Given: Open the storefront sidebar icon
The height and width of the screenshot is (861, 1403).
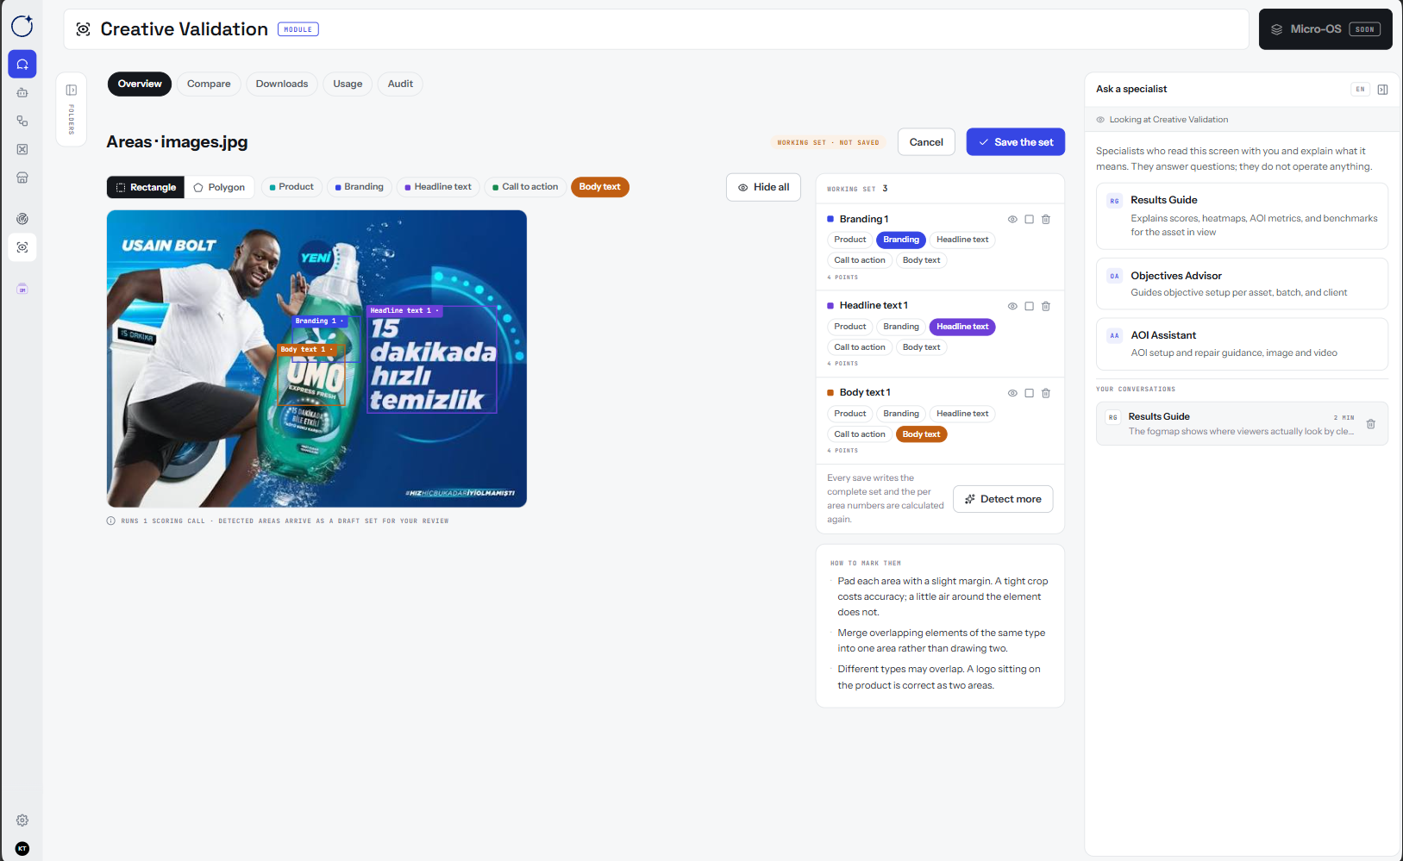Looking at the screenshot, I should [22, 178].
